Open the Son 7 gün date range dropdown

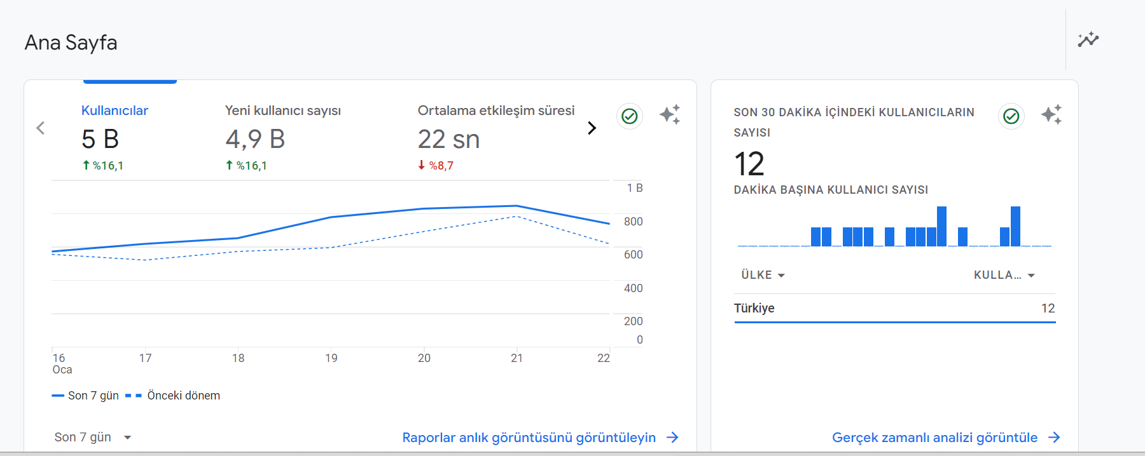93,437
